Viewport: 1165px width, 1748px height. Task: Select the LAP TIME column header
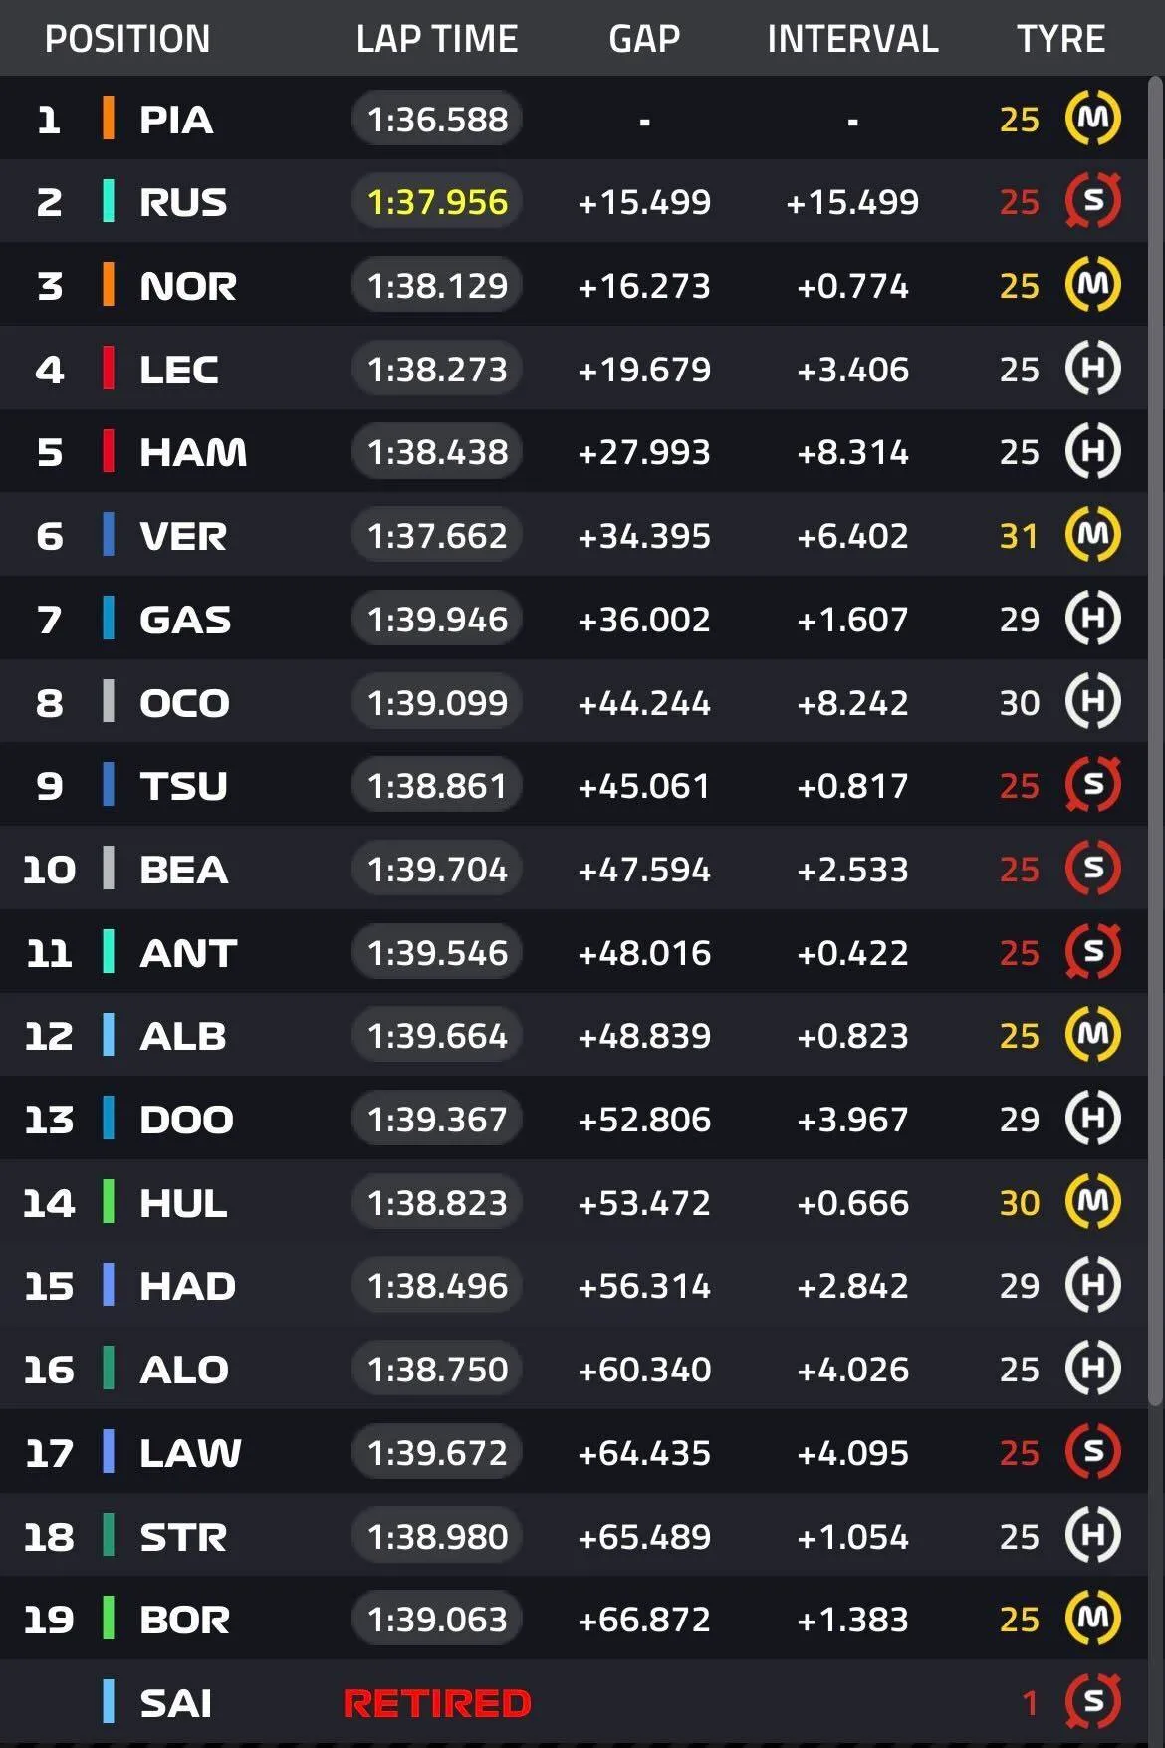coord(437,39)
